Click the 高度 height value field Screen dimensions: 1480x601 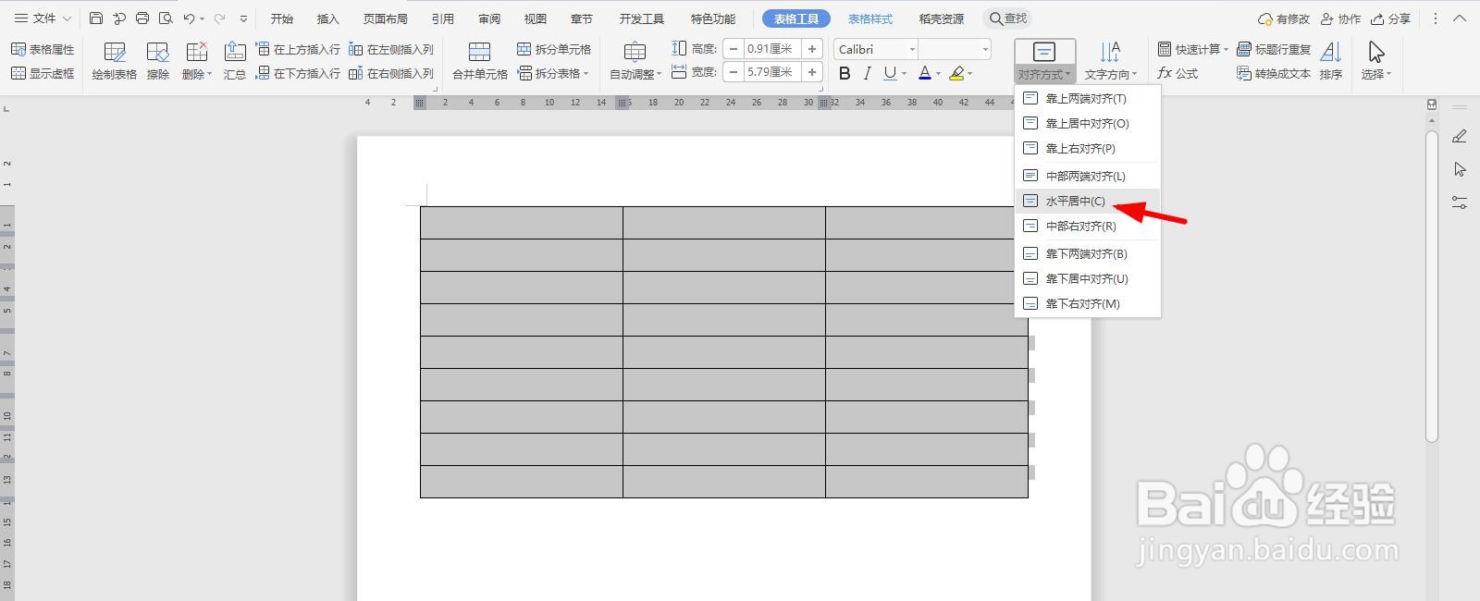click(772, 49)
